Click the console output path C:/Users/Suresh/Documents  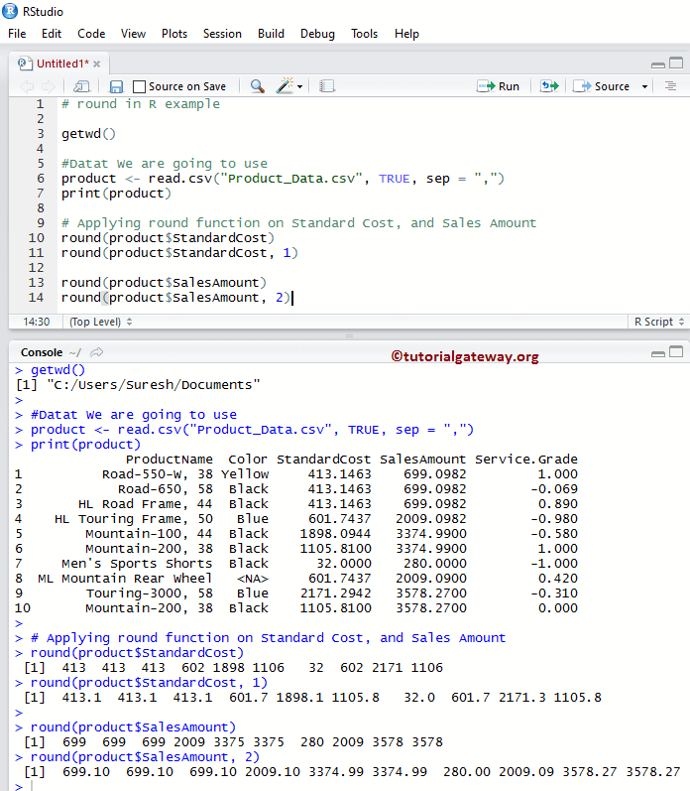pos(154,385)
